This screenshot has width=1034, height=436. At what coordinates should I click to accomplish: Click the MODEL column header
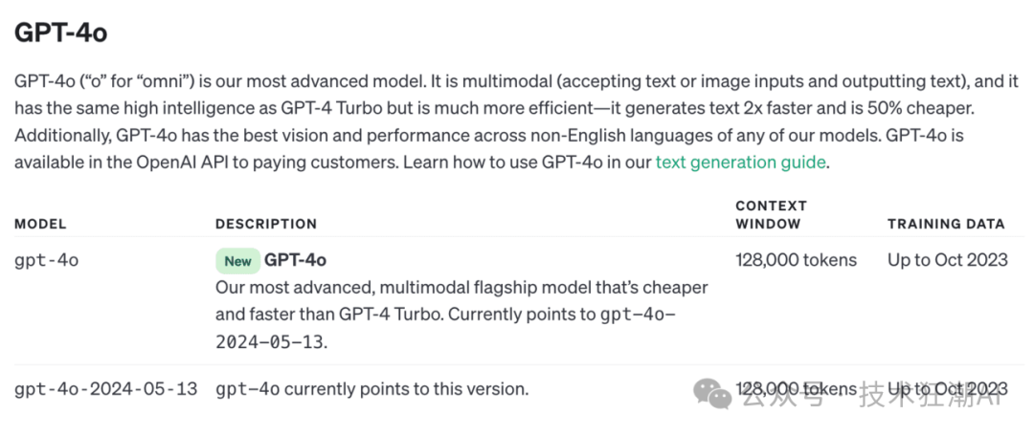40,224
